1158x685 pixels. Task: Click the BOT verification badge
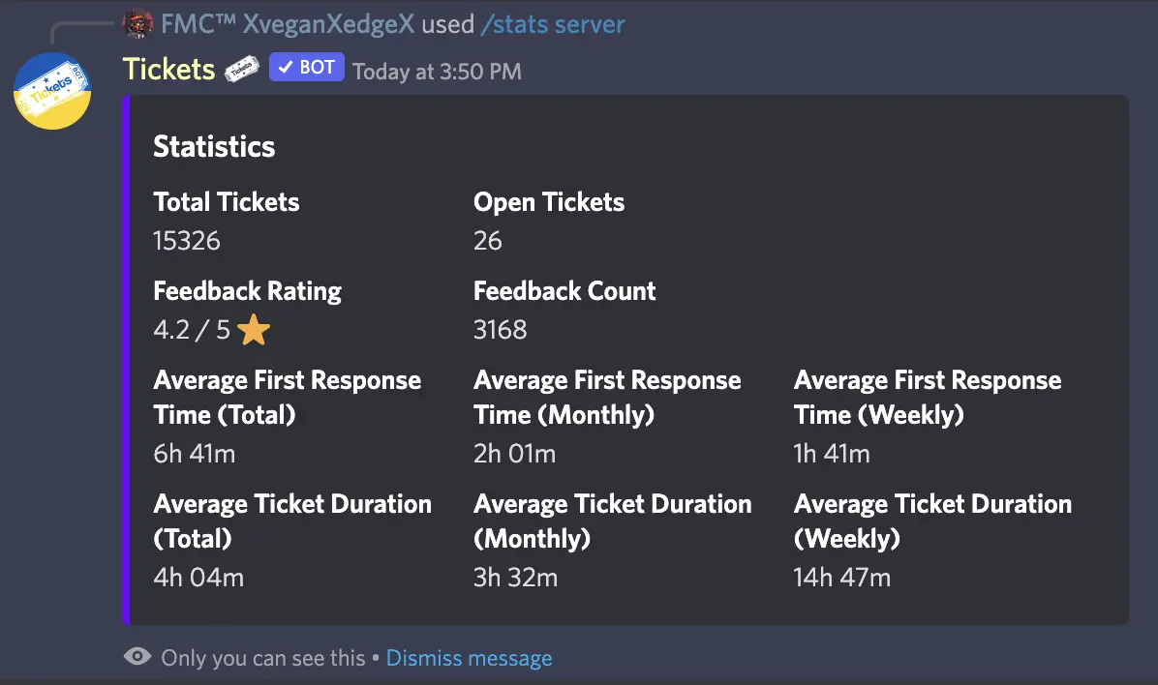point(306,67)
